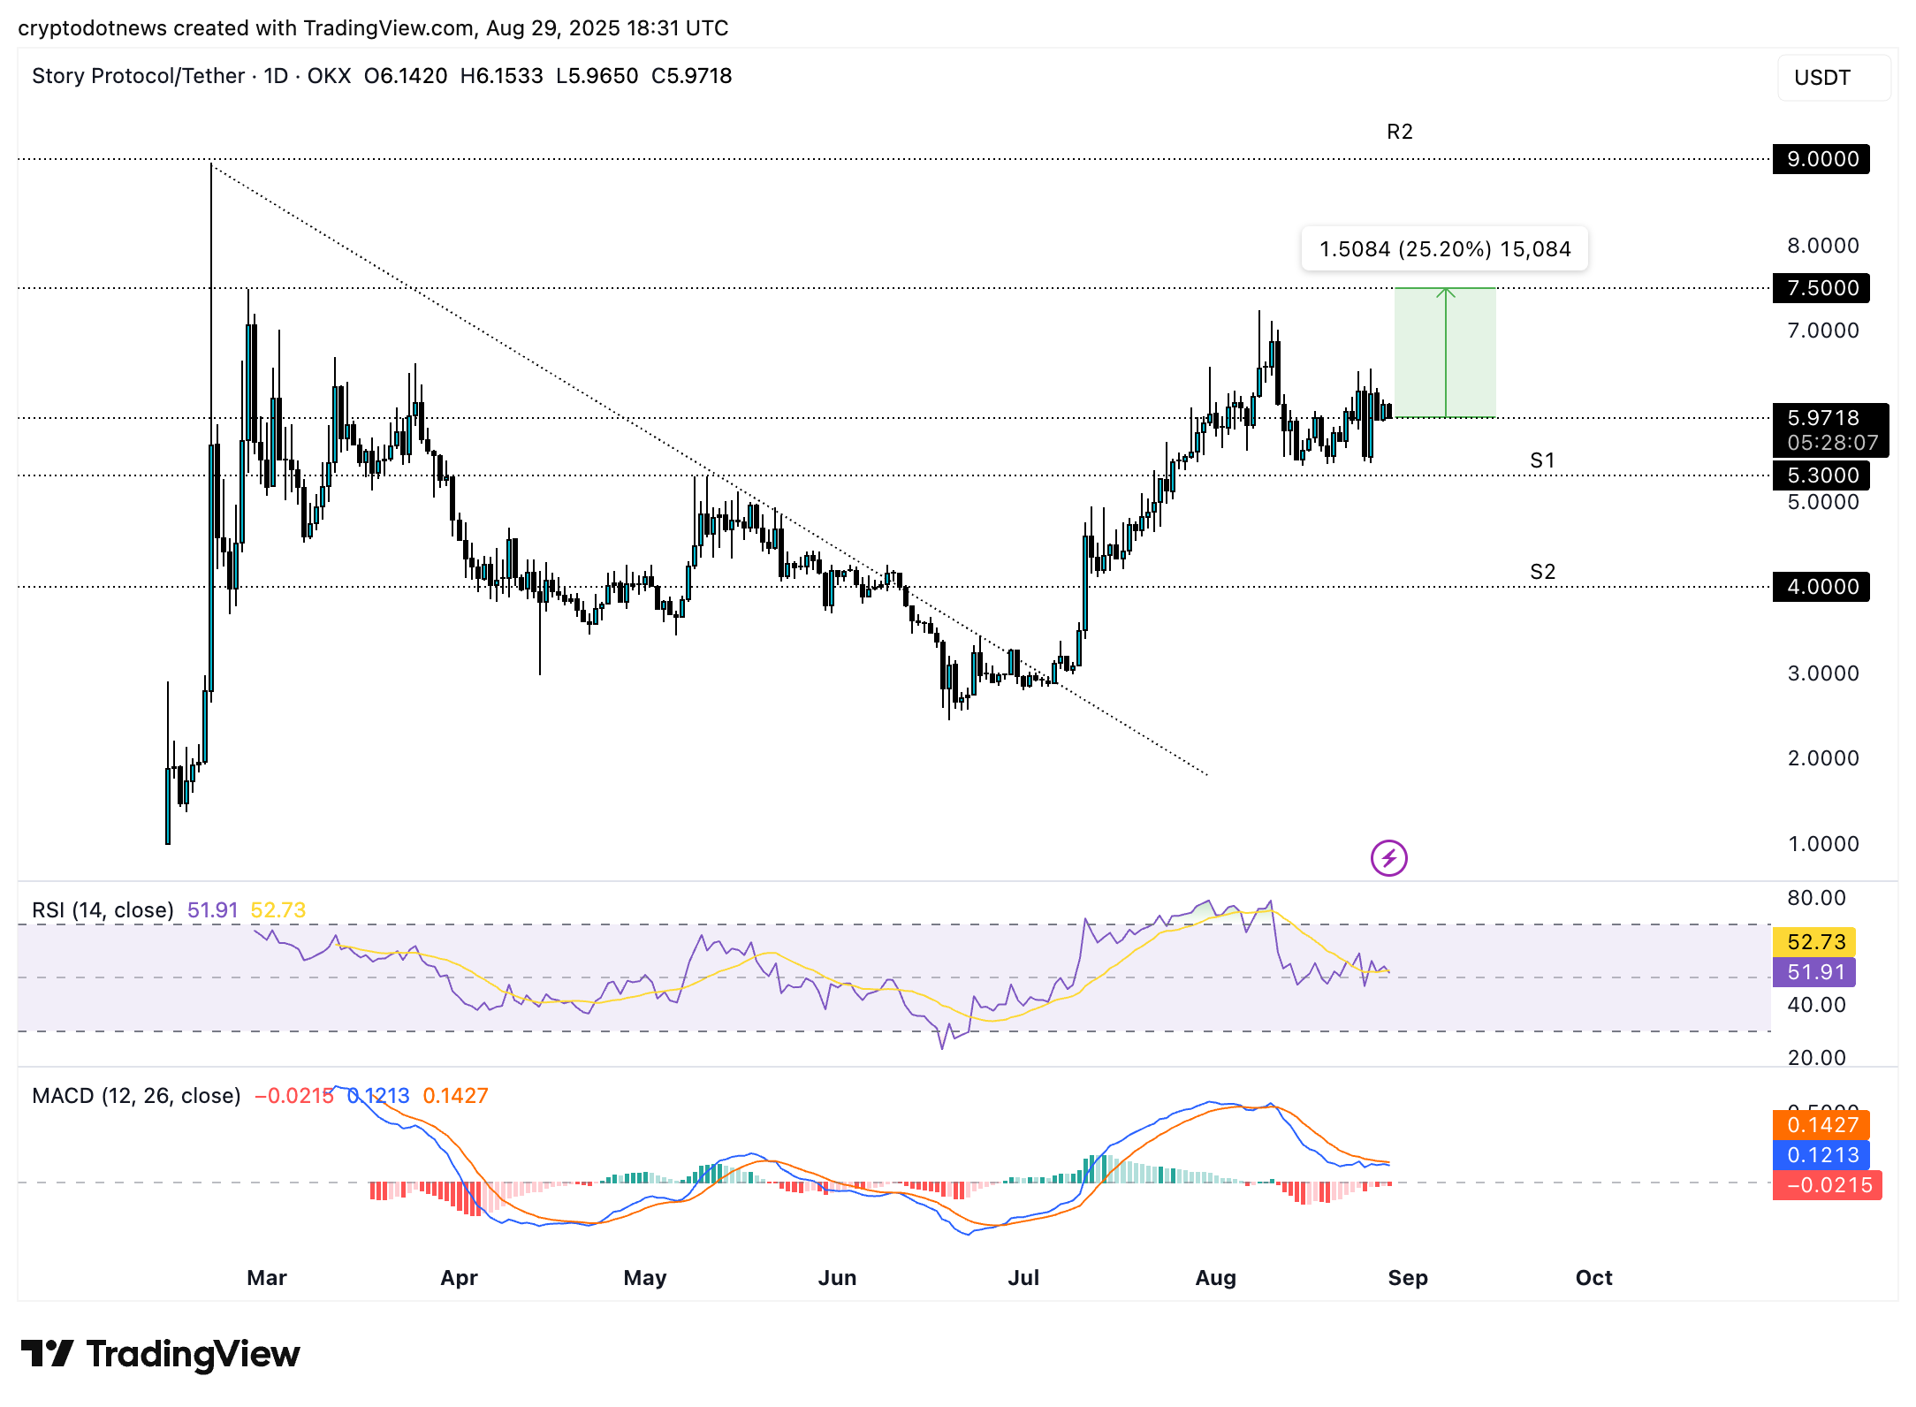
Task: Open the USDT currency selector
Action: pos(1833,78)
